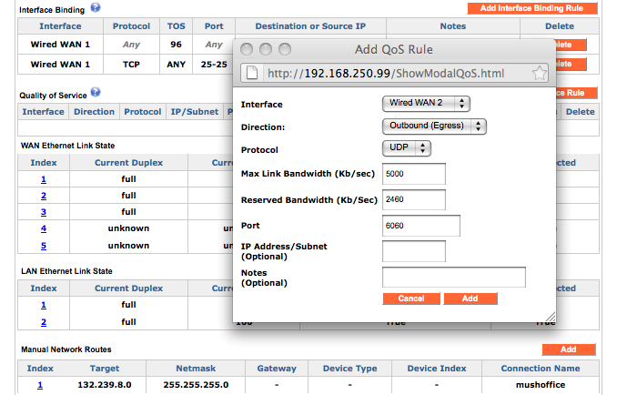
Task: Click Add button for Manual Network Routes
Action: [569, 349]
